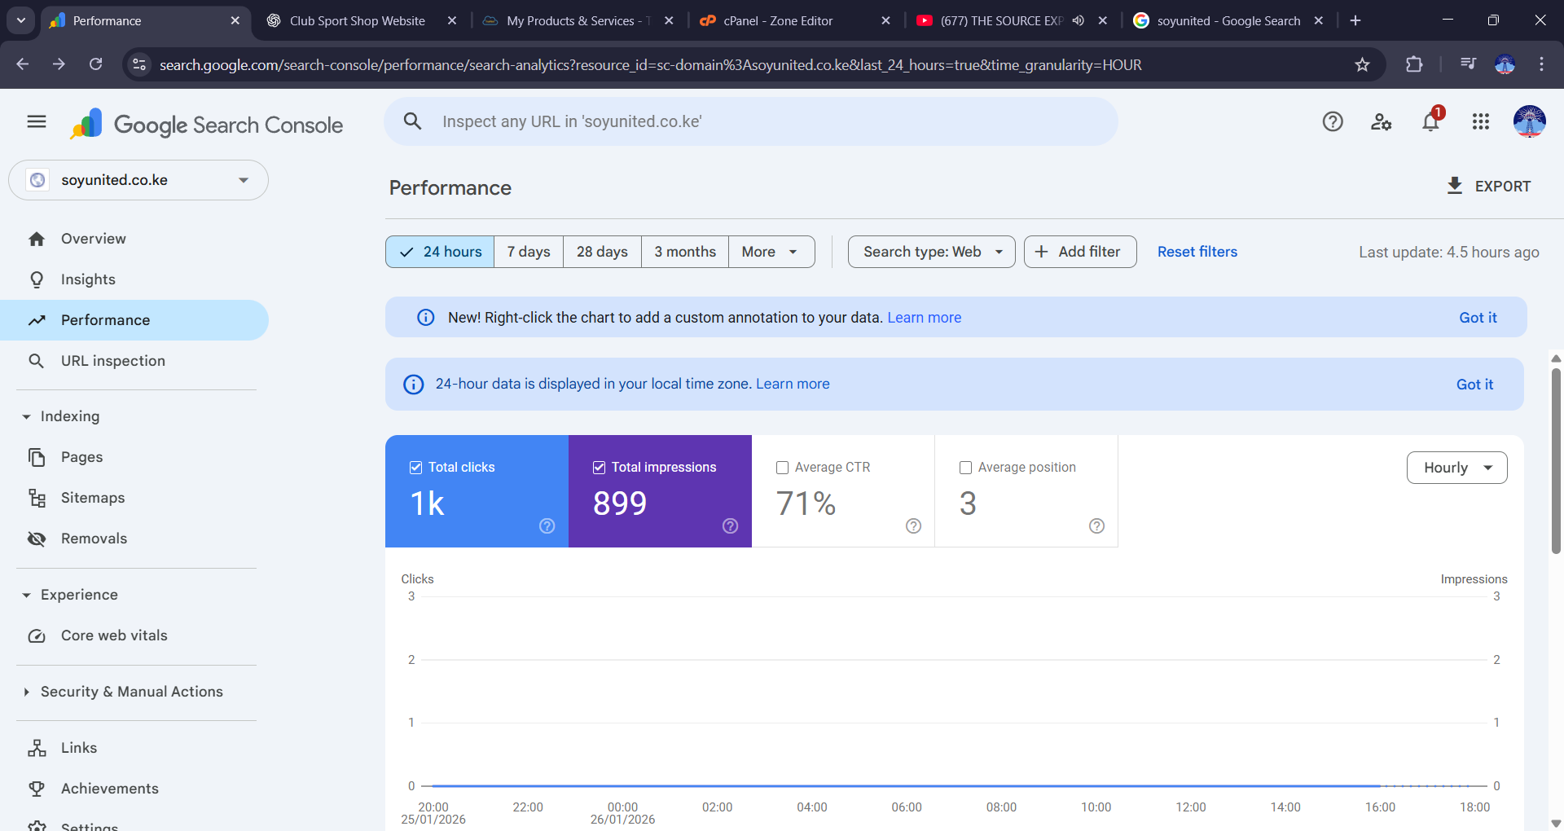The height and width of the screenshot is (831, 1564).
Task: Open the user settings people icon
Action: pyautogui.click(x=1381, y=122)
